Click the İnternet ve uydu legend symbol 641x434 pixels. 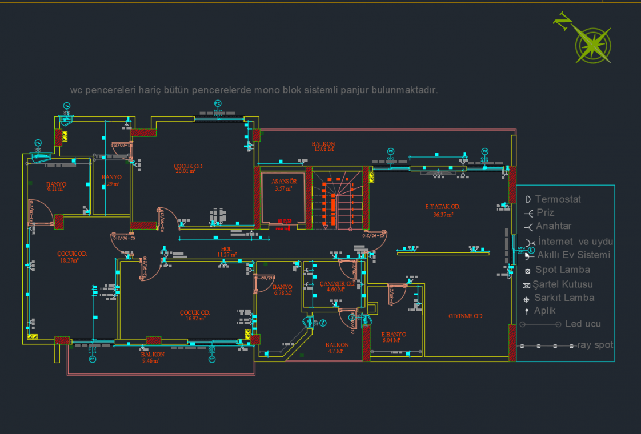coord(528,242)
